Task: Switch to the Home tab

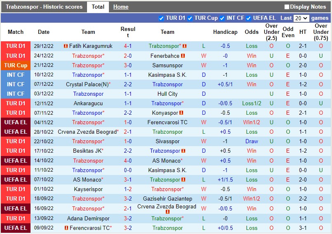Action: pos(121,7)
